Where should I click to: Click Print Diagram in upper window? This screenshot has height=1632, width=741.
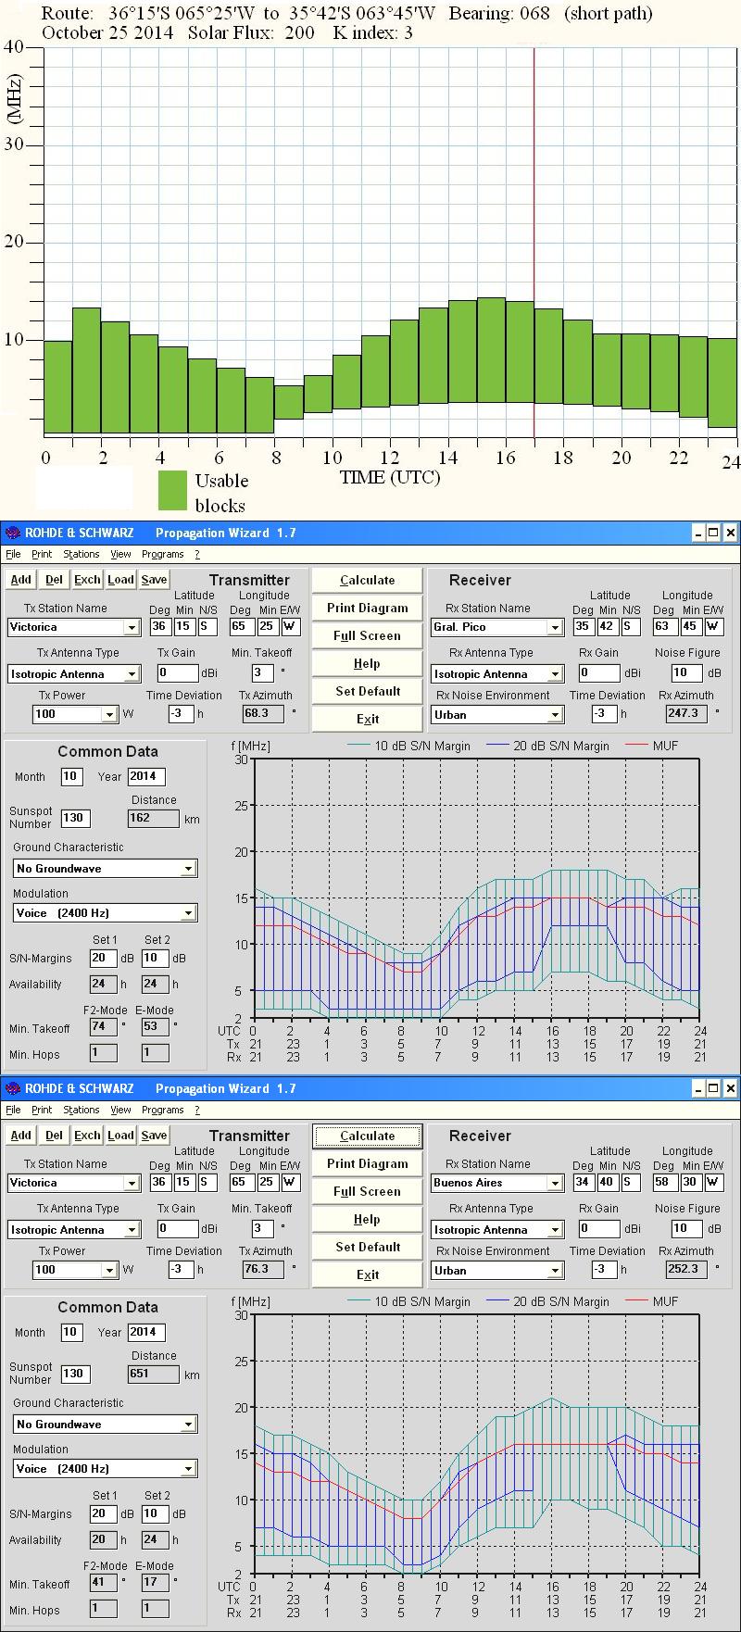pyautogui.click(x=367, y=608)
